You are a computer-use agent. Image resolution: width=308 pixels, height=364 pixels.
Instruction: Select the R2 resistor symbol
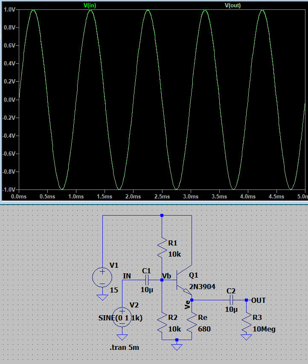[x=162, y=324]
